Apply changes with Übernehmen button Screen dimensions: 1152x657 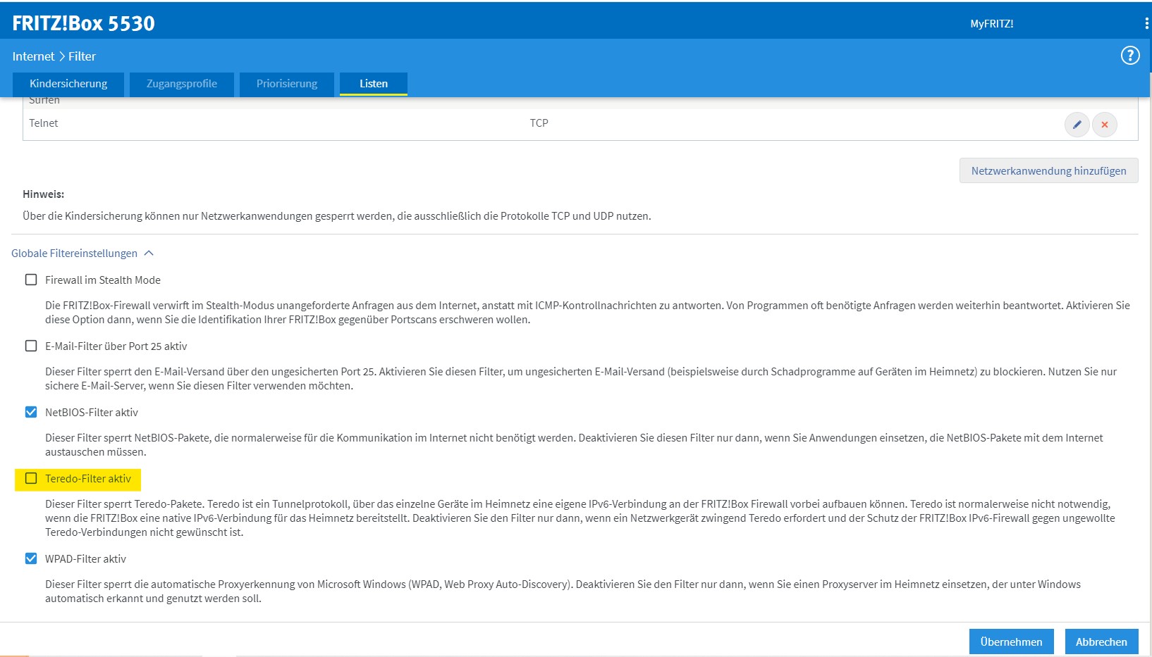(x=1011, y=642)
